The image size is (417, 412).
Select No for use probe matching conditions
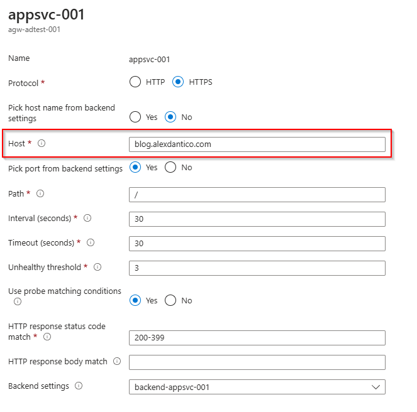coord(170,300)
